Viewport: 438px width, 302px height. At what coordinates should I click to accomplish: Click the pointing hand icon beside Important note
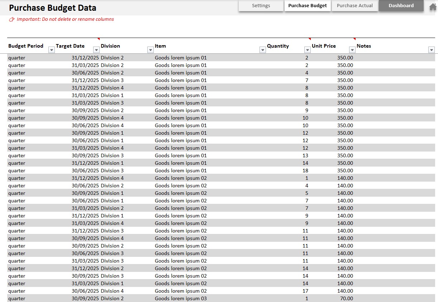tap(12, 19)
